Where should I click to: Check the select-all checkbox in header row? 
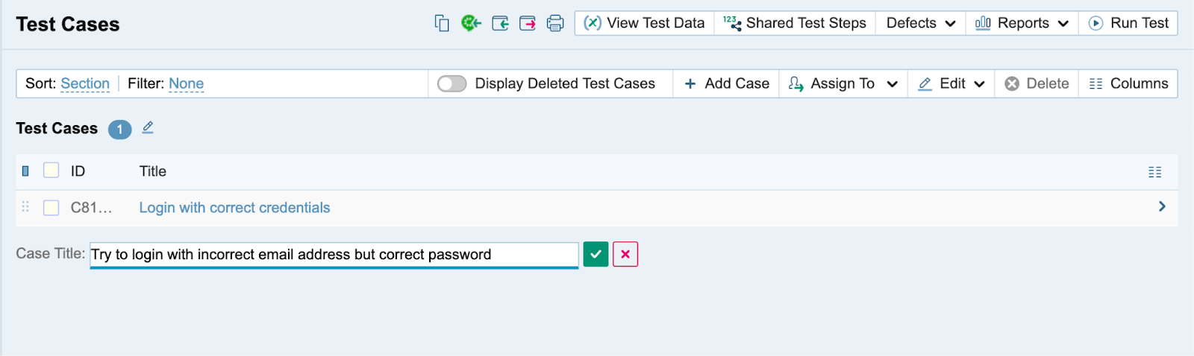click(x=51, y=171)
